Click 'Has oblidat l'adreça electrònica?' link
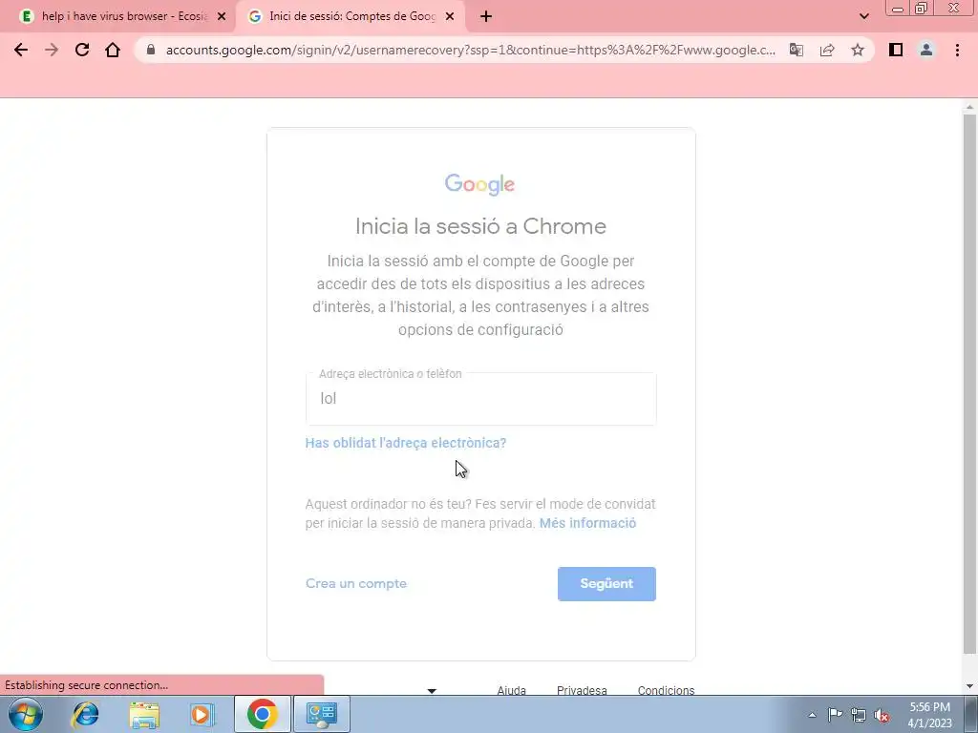Screen dimensions: 978x733 pos(405,443)
